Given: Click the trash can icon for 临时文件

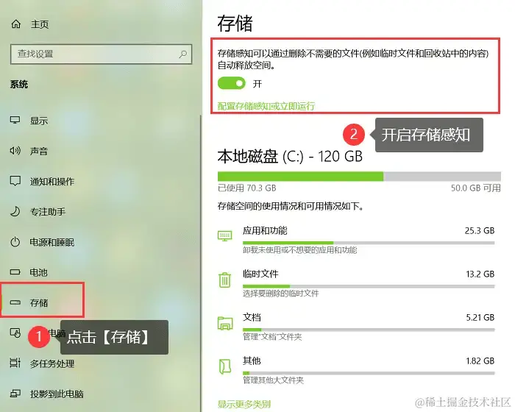Looking at the screenshot, I should pos(224,280).
